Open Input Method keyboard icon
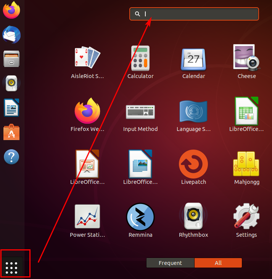Viewport: 272px width, 279px height. [x=140, y=111]
